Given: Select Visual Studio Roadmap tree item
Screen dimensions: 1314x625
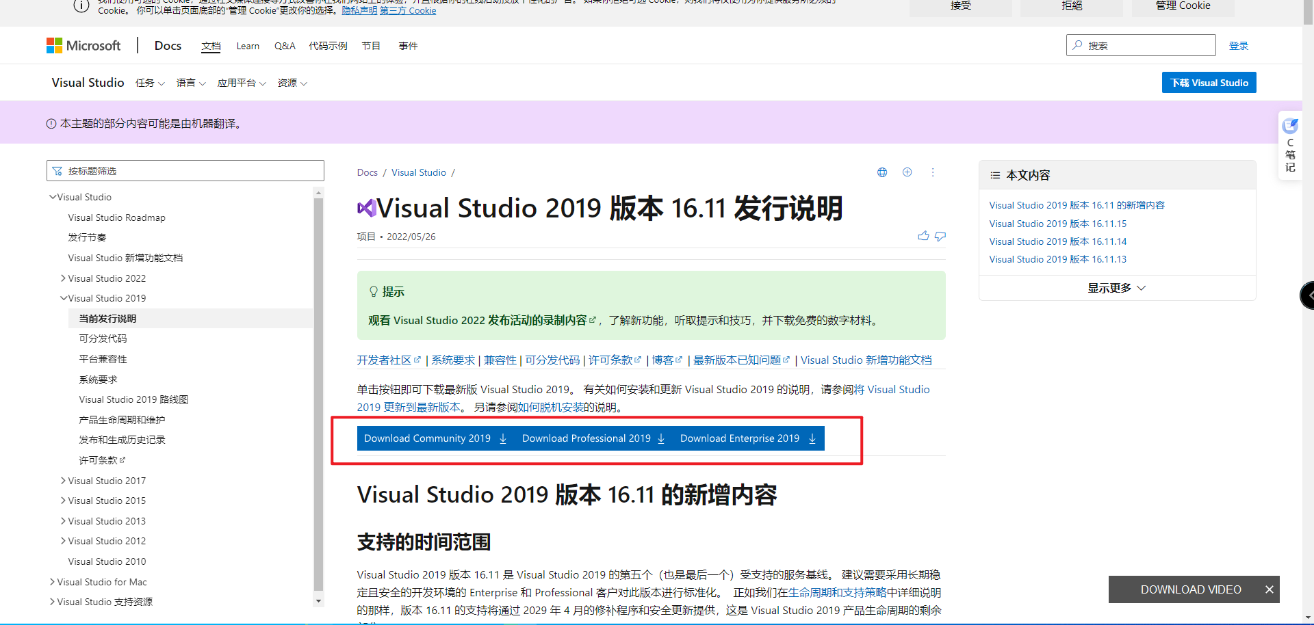Looking at the screenshot, I should point(116,217).
